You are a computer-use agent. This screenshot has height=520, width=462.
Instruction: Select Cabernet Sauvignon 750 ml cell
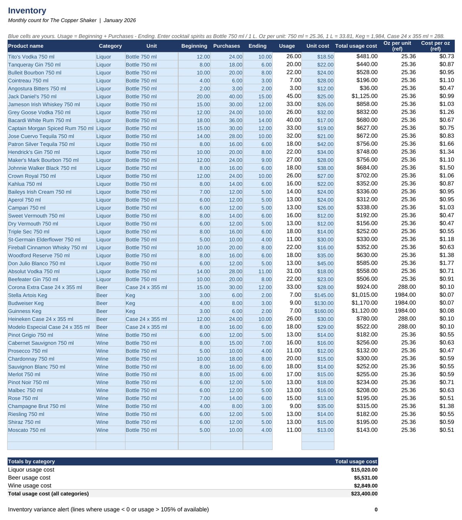pos(52,343)
